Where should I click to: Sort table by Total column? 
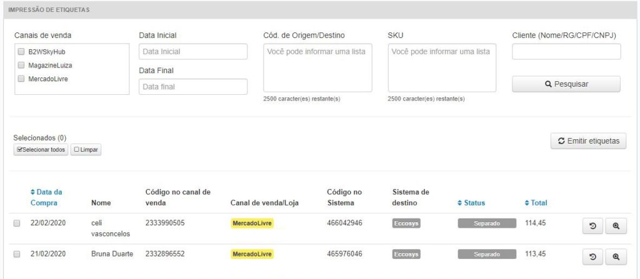coord(536,203)
